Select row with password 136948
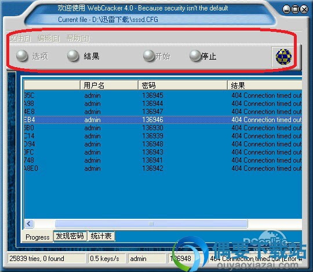Image resolution: width=313 pixels, height=272 pixels. [163, 144]
